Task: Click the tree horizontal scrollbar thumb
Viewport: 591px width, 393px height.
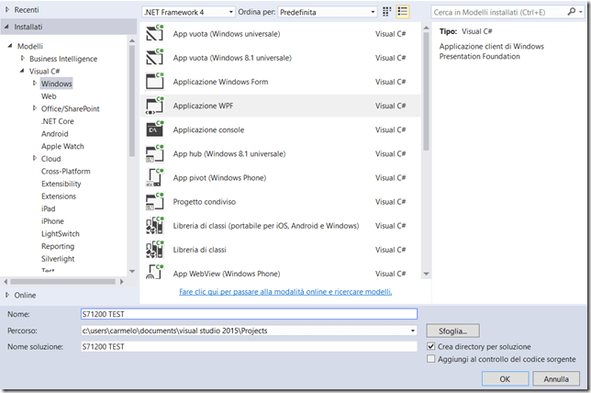Action: click(x=63, y=281)
